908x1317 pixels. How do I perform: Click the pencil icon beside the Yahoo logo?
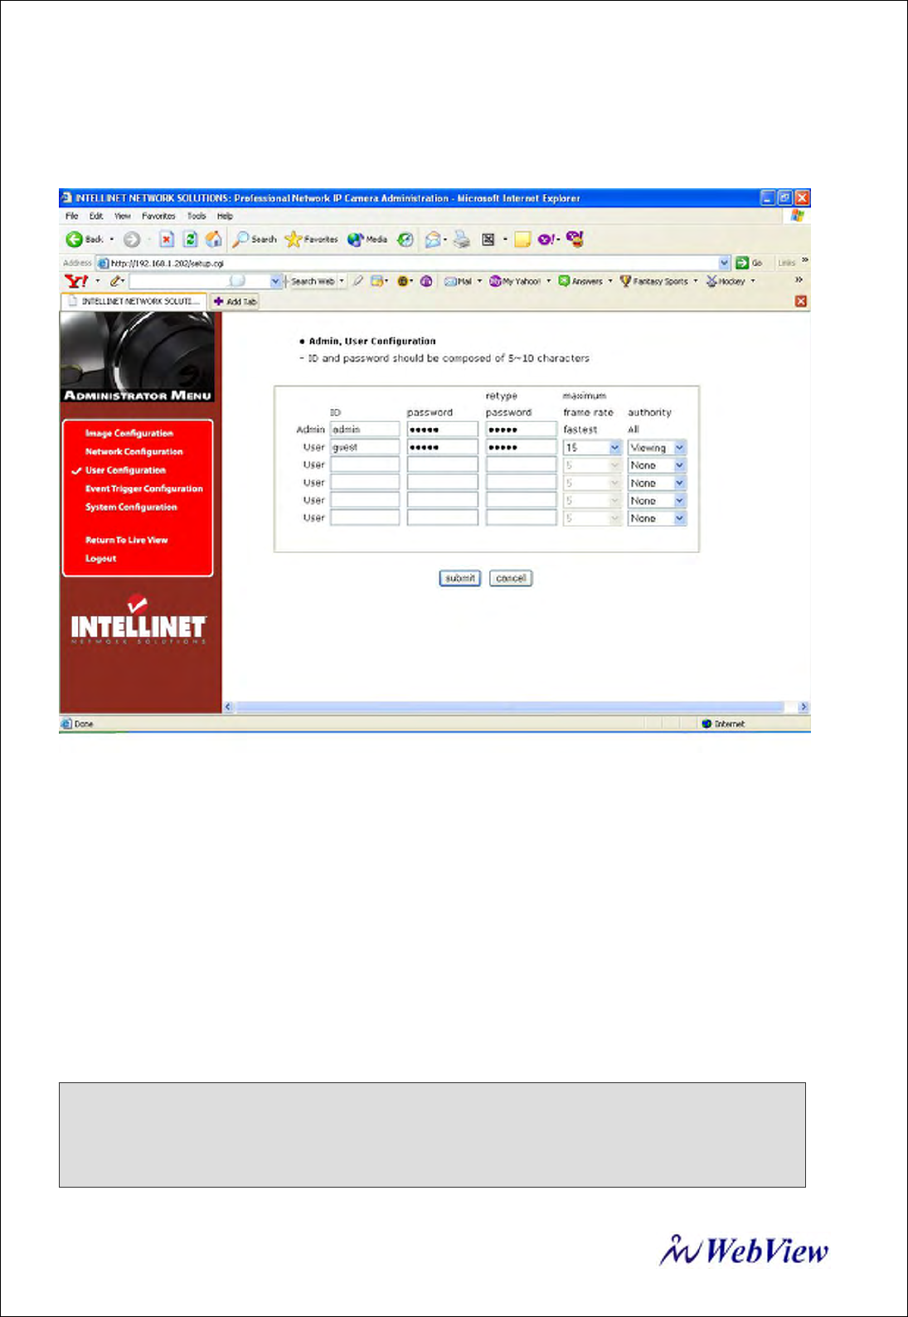click(116, 281)
